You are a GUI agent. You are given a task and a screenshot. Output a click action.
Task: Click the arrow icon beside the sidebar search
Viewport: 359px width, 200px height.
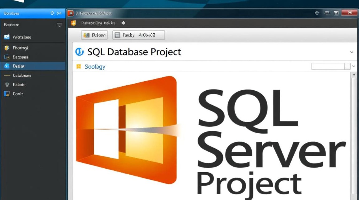click(x=59, y=13)
